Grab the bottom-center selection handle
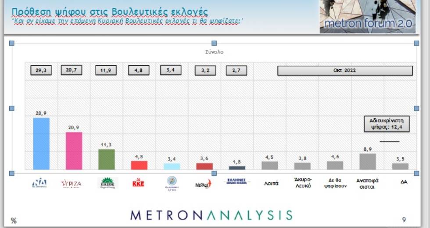430x228 pixels. (214, 173)
